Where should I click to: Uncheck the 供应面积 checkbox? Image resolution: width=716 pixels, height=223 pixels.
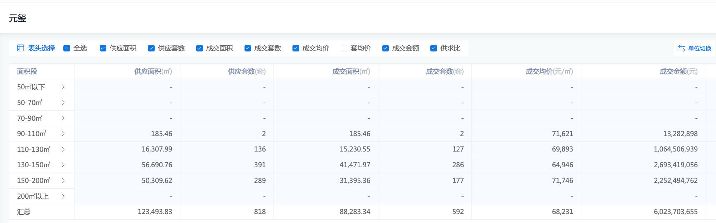(x=103, y=48)
